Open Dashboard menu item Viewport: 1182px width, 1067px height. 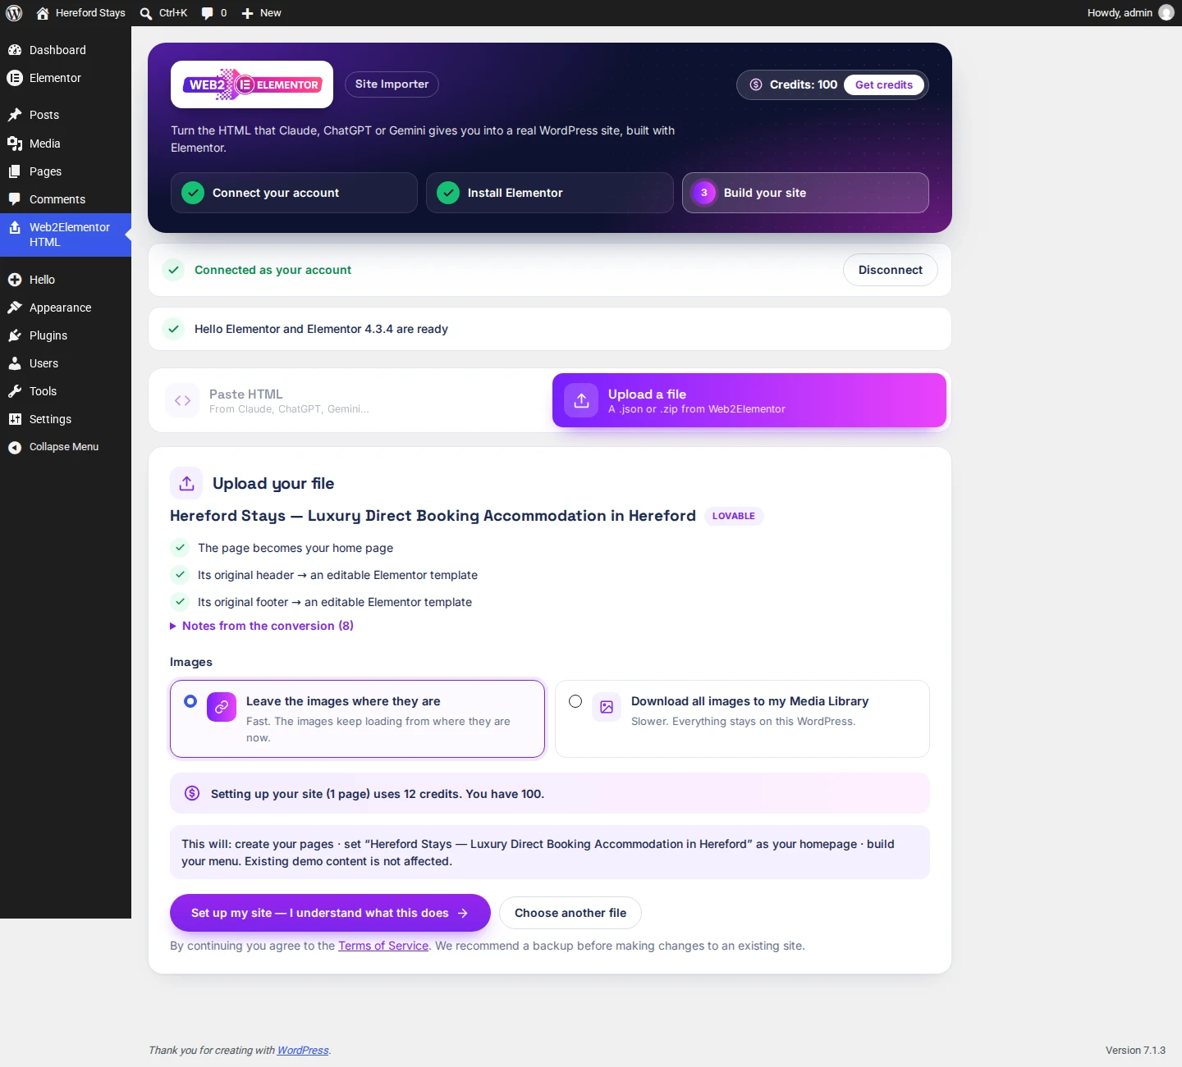click(x=66, y=50)
